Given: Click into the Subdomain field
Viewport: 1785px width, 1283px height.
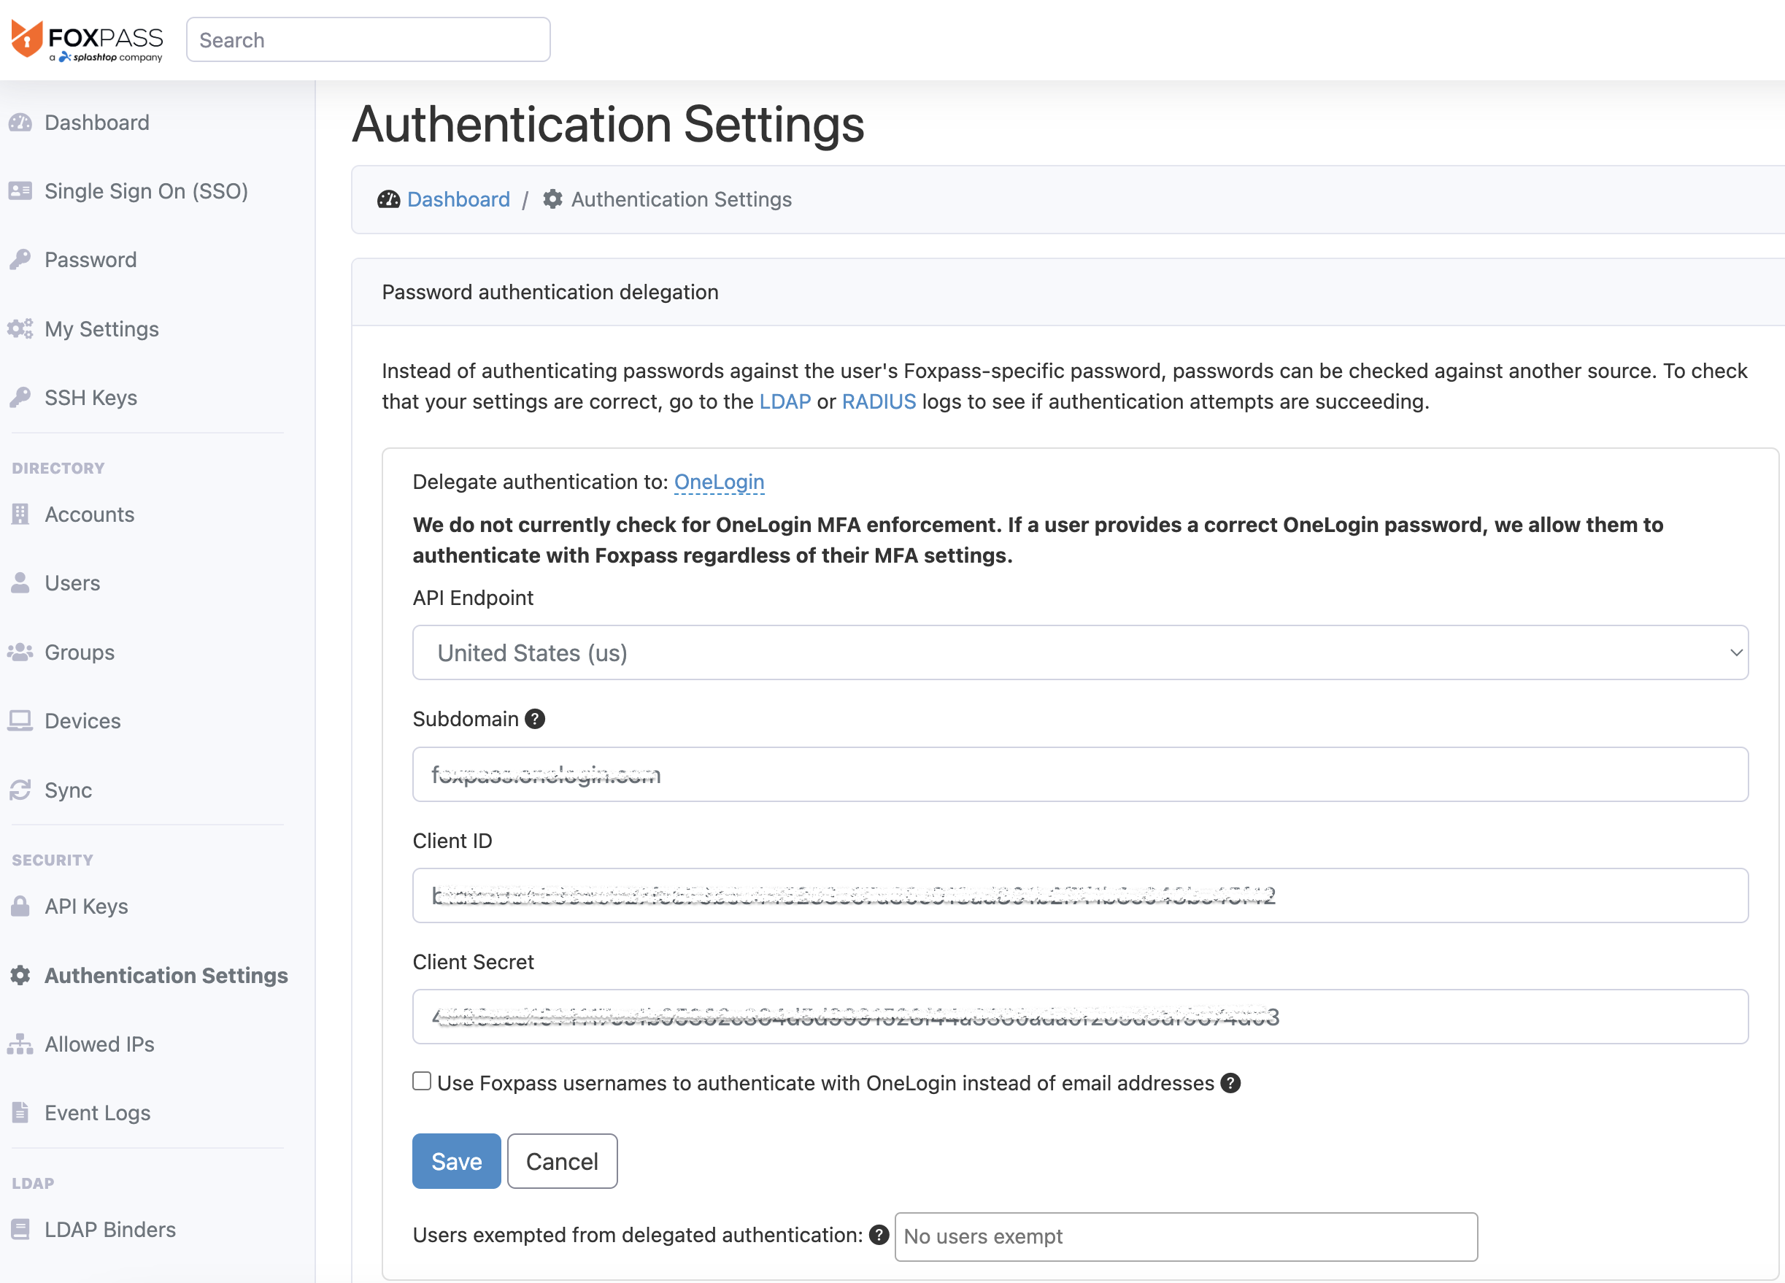Looking at the screenshot, I should pos(1081,775).
